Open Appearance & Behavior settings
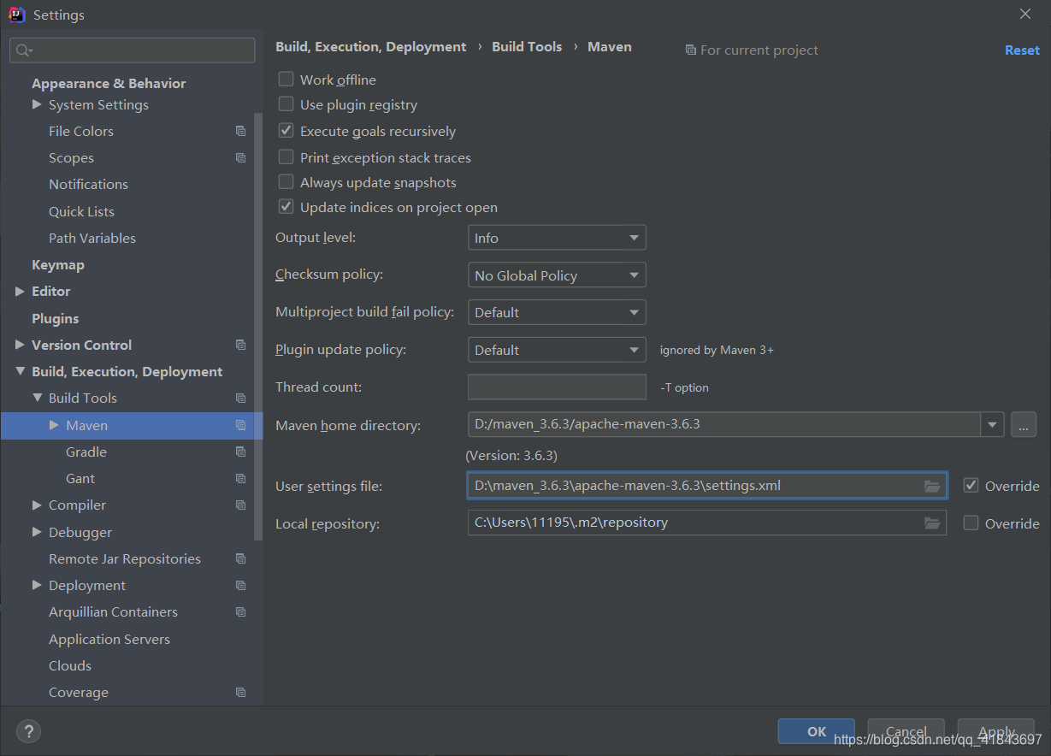 click(x=109, y=83)
